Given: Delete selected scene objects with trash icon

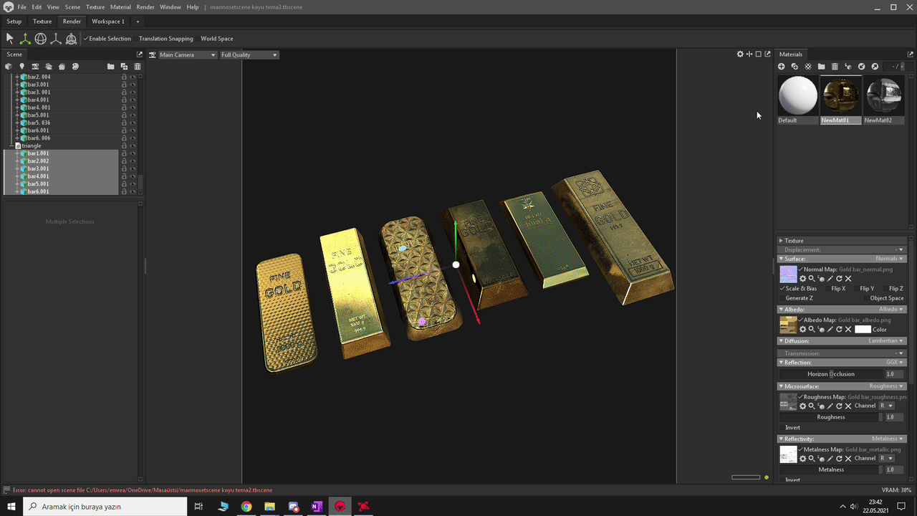Looking at the screenshot, I should pyautogui.click(x=138, y=67).
